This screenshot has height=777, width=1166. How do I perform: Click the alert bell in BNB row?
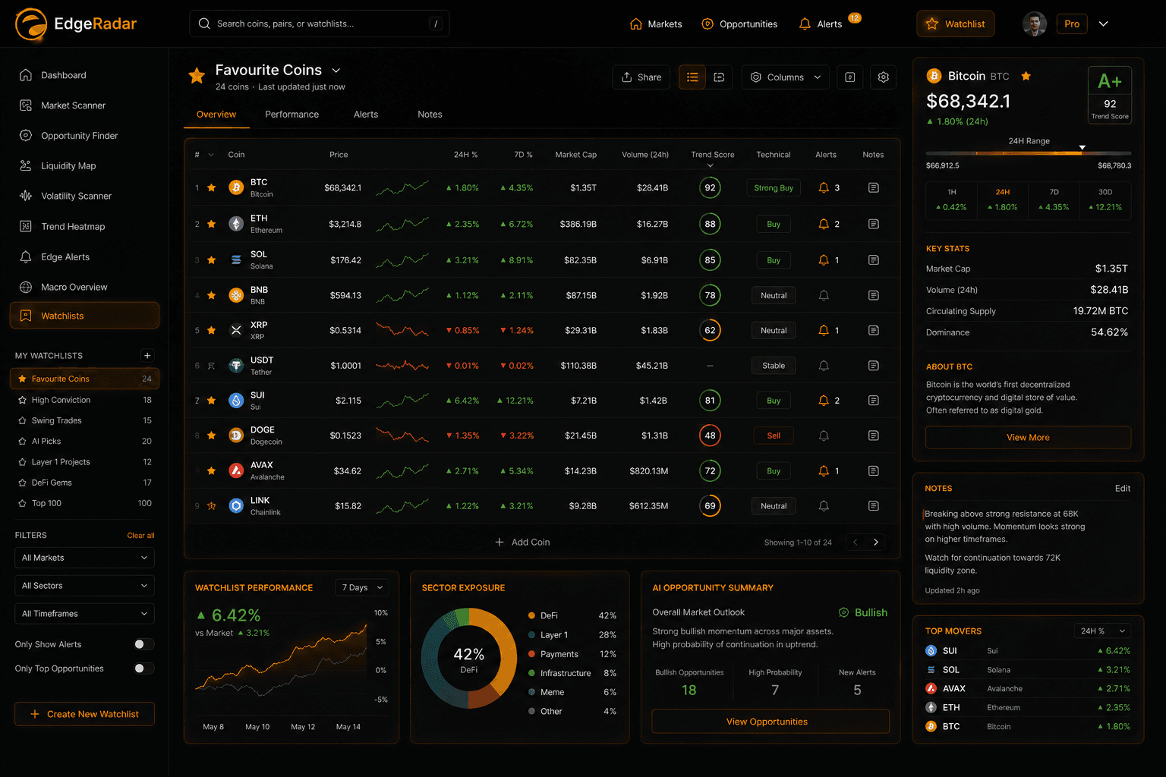click(x=824, y=295)
